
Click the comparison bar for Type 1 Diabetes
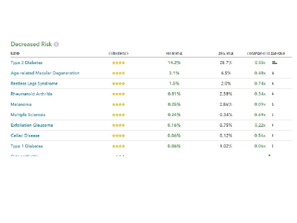point(273,146)
